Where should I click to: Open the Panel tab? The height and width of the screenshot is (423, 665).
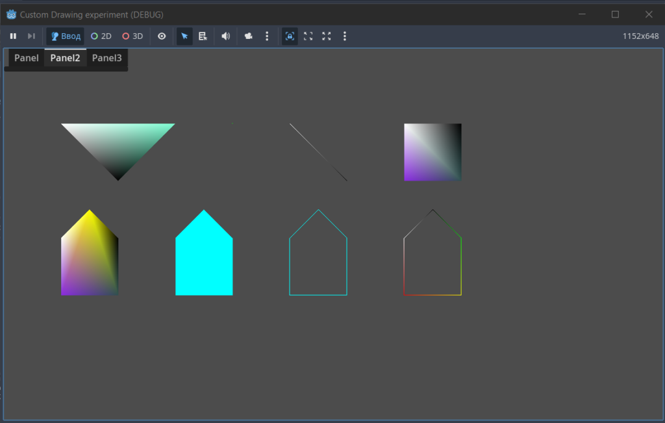[x=26, y=58]
